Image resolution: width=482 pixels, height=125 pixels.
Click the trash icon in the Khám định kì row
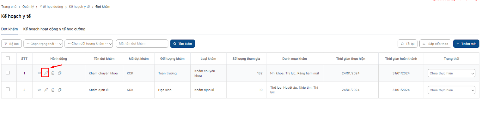53,90
